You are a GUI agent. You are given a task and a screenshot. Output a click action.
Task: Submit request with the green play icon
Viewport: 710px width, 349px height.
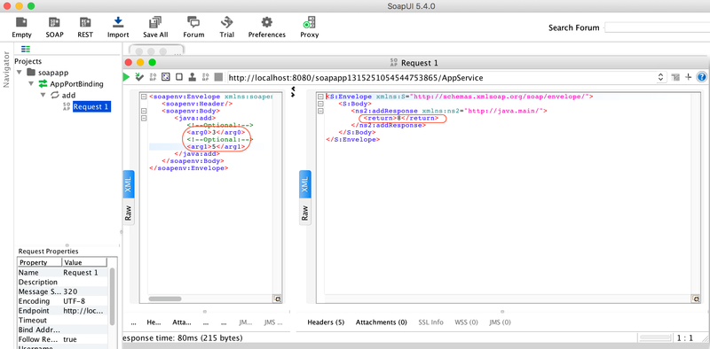(x=126, y=77)
